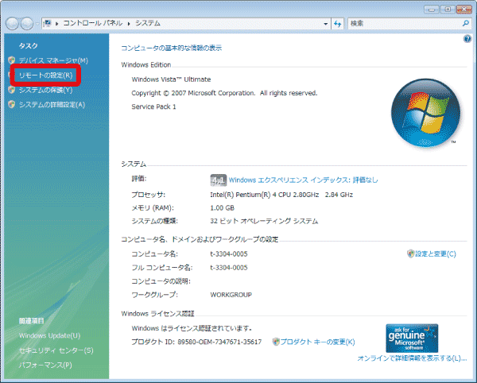Maximize the System window
Image resolution: width=477 pixels, height=383 pixels.
448,10
